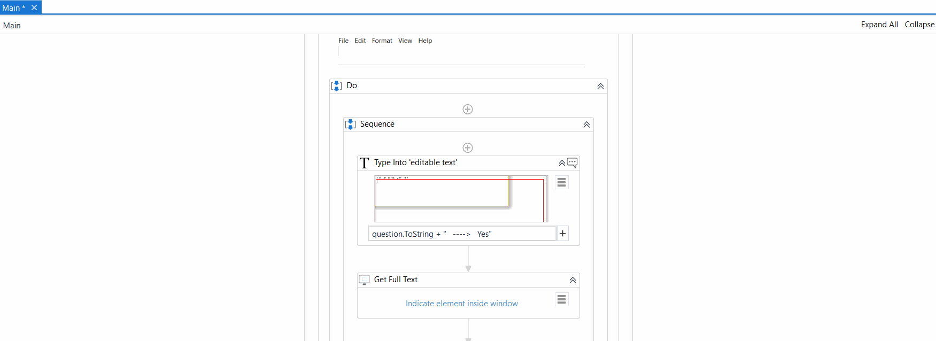
Task: Collapse the Get Full Text activity
Action: 573,280
